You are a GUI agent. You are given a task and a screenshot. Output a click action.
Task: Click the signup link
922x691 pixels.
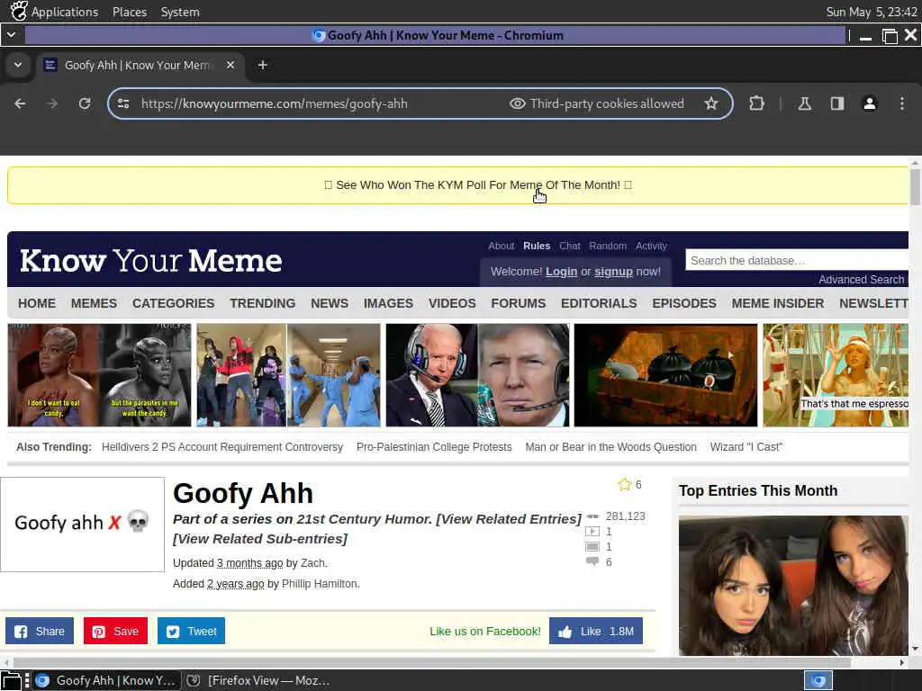[613, 272]
